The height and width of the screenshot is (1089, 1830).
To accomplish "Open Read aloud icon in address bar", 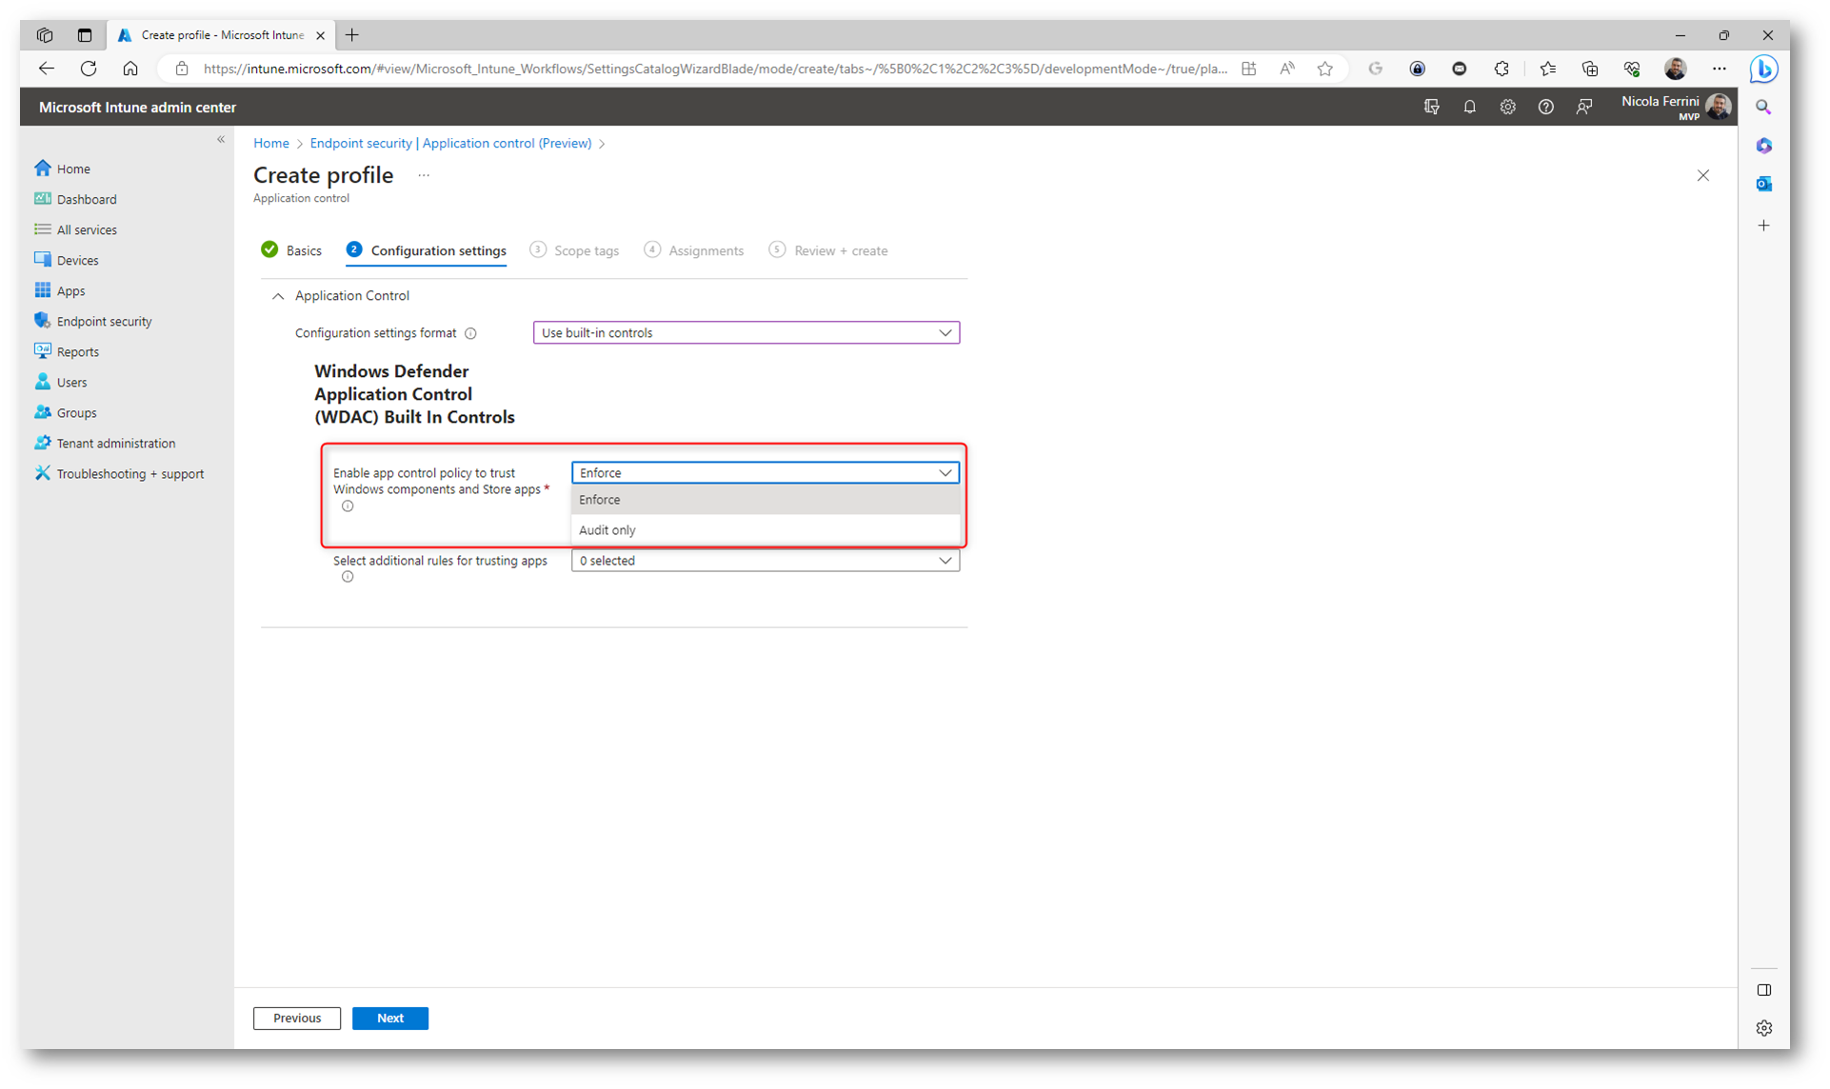I will (1286, 69).
